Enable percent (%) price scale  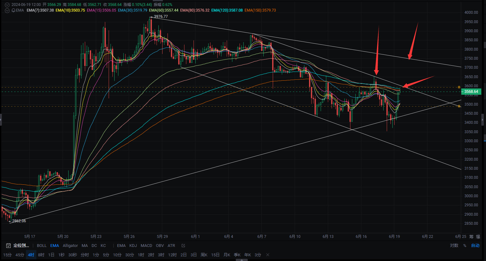[465, 246]
